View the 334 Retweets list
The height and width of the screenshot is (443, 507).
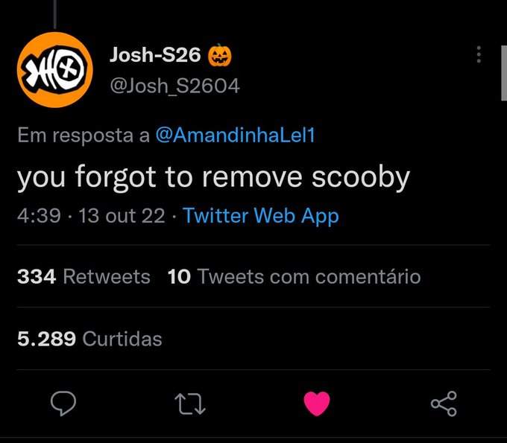pos(84,277)
